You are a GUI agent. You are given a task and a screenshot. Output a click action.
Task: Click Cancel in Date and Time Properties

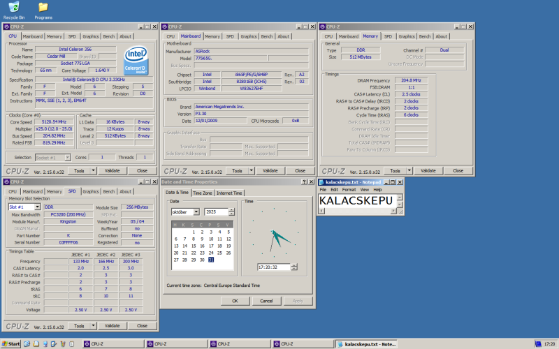click(x=266, y=301)
